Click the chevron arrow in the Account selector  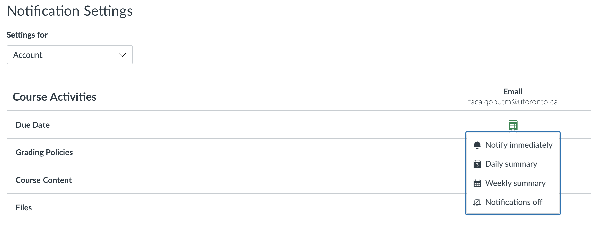click(x=122, y=55)
